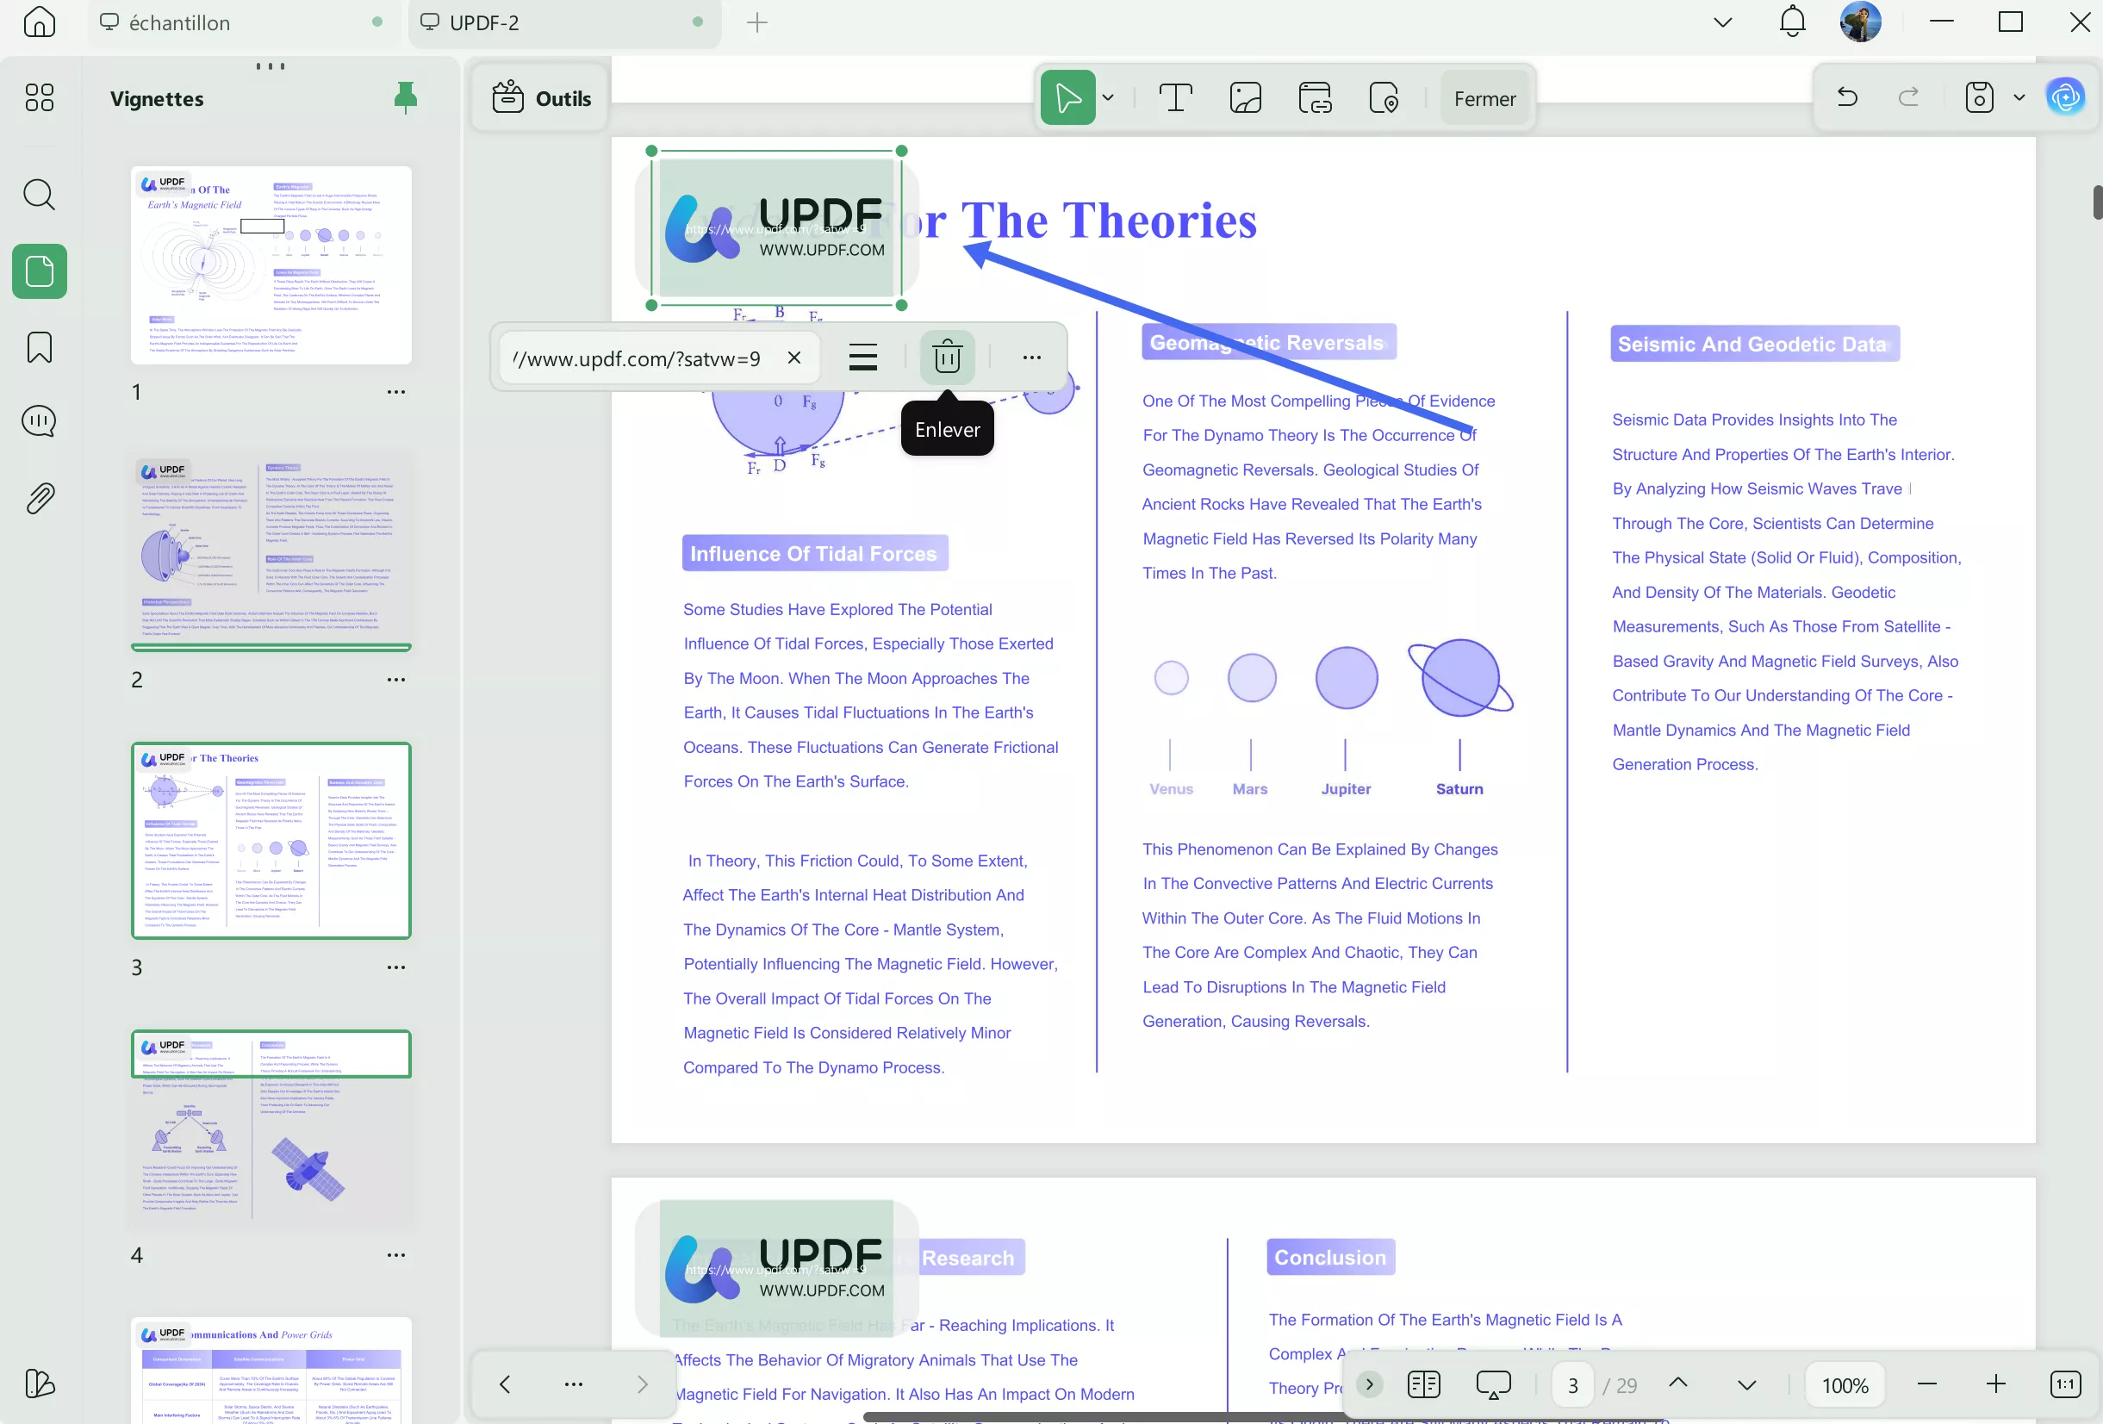Open the search panel
Screen dimensions: 2103x1424
click(x=39, y=195)
